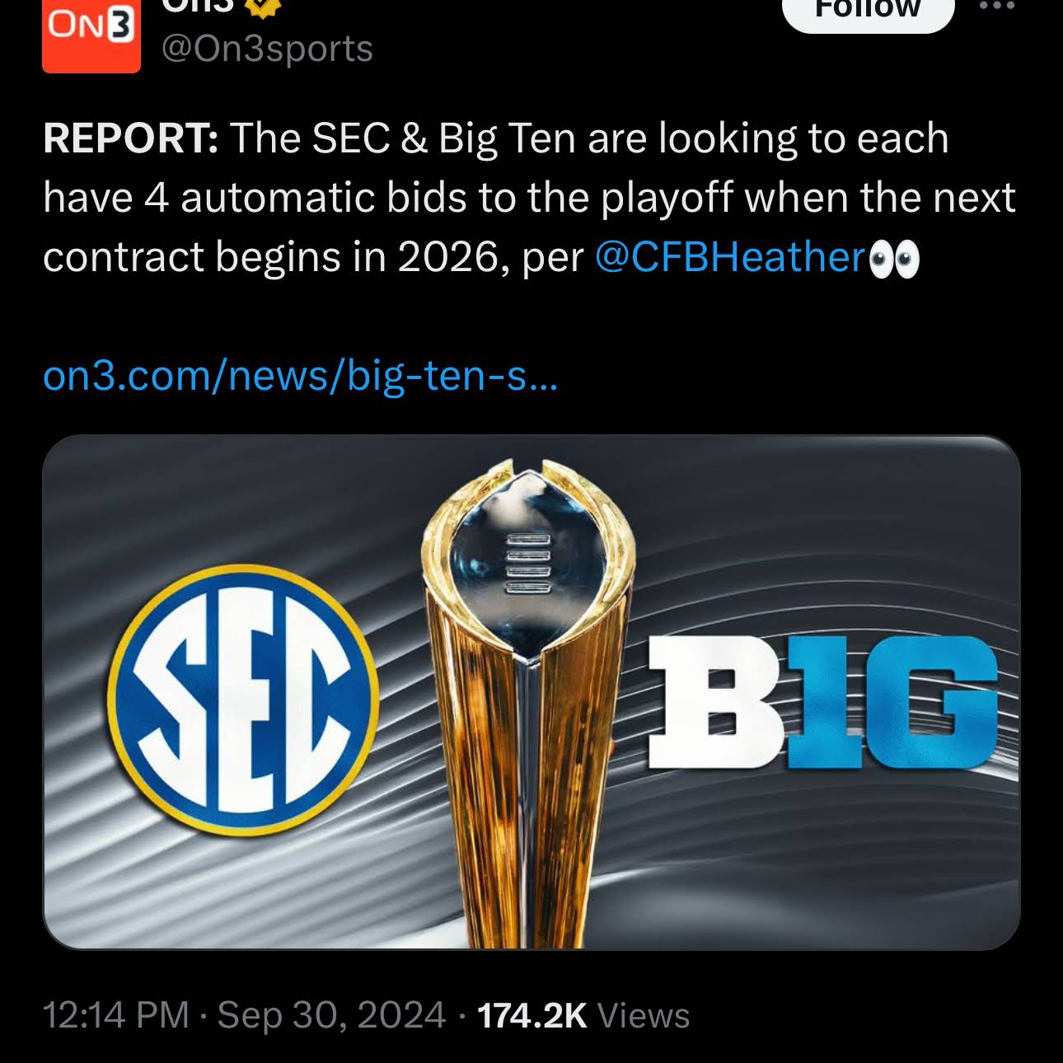This screenshot has width=1063, height=1063.
Task: Open the @On3sports handle
Action: (267, 49)
